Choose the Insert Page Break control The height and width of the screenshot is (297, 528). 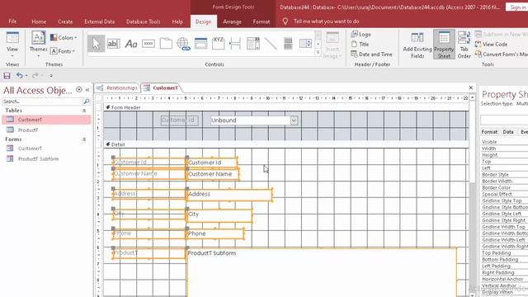[235, 44]
